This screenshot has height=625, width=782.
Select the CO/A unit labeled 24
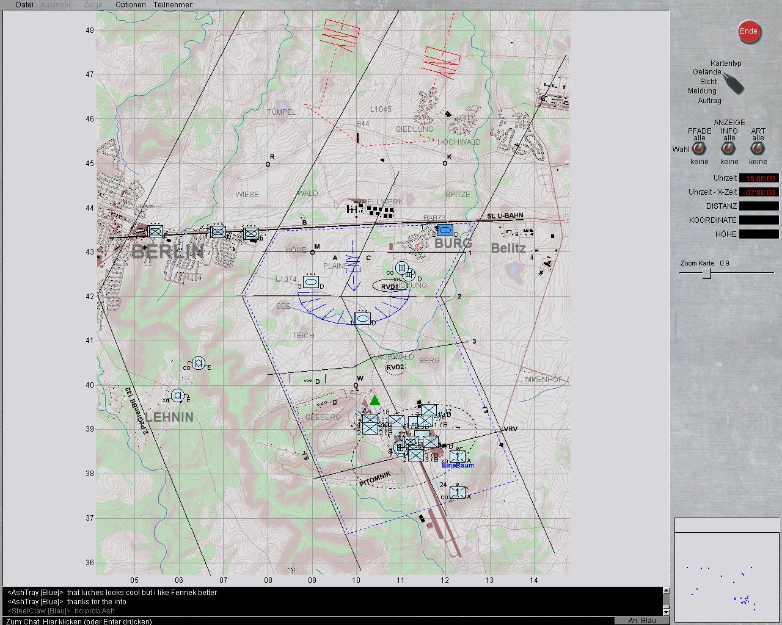(x=457, y=492)
